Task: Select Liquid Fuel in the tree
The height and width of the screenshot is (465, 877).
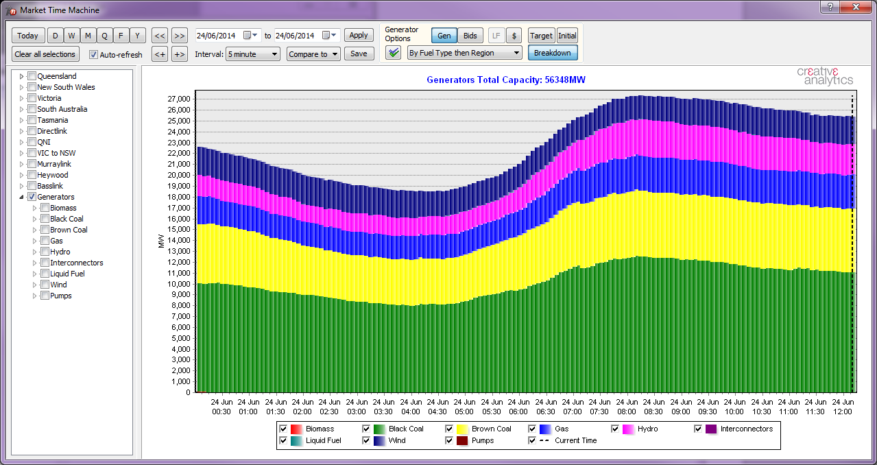Action: [x=67, y=274]
